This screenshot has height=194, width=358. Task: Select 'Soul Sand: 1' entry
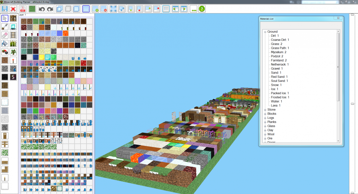click(279, 81)
